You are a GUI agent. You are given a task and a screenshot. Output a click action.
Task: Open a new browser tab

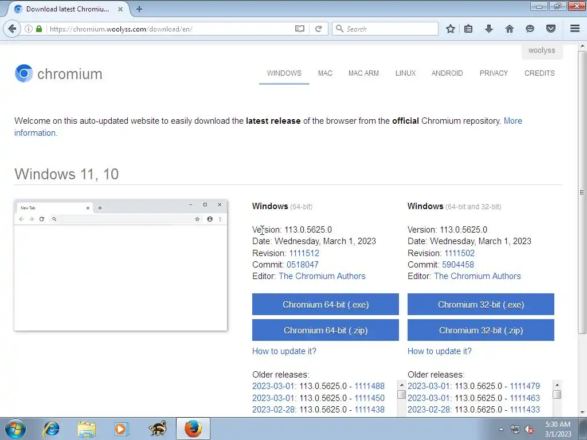tap(139, 9)
